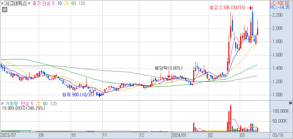293x139 pixels.
Task: Click the 19,989,693주(346.29%) volume readout
Action: (23, 108)
